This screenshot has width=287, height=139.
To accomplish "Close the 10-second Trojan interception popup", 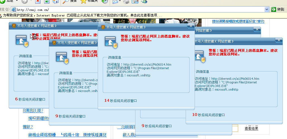I will (x=279, y=40).
